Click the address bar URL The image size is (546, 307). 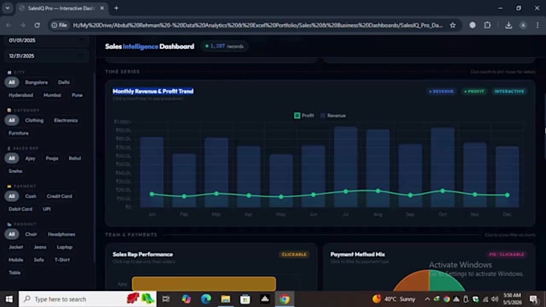click(258, 25)
